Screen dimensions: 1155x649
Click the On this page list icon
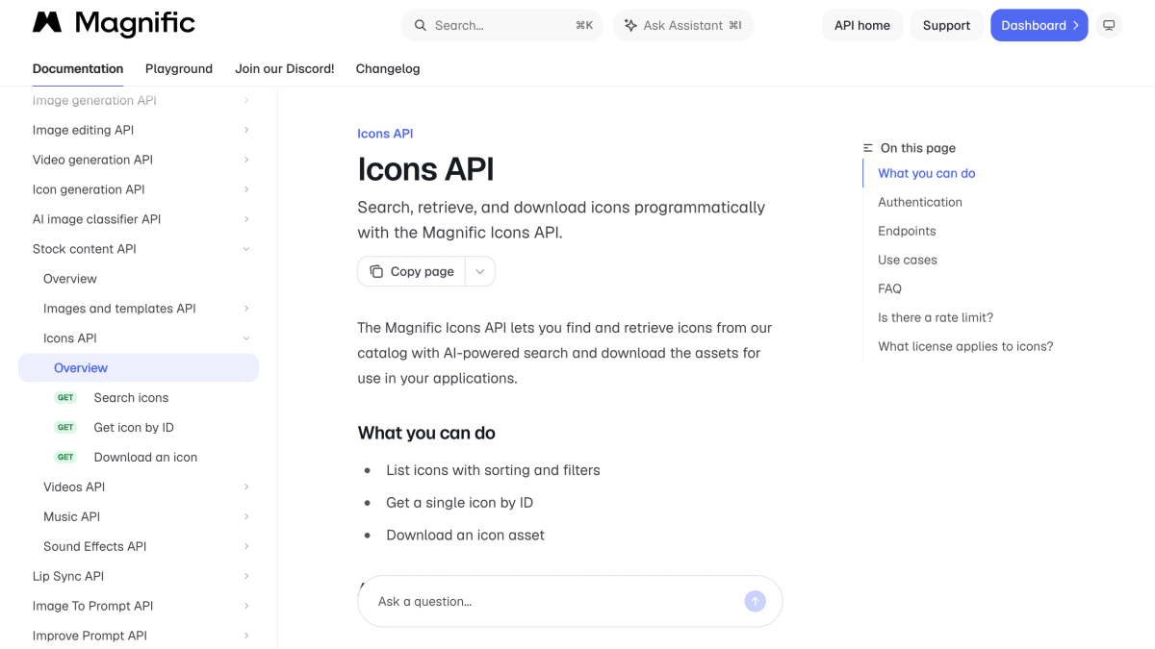[x=868, y=148]
